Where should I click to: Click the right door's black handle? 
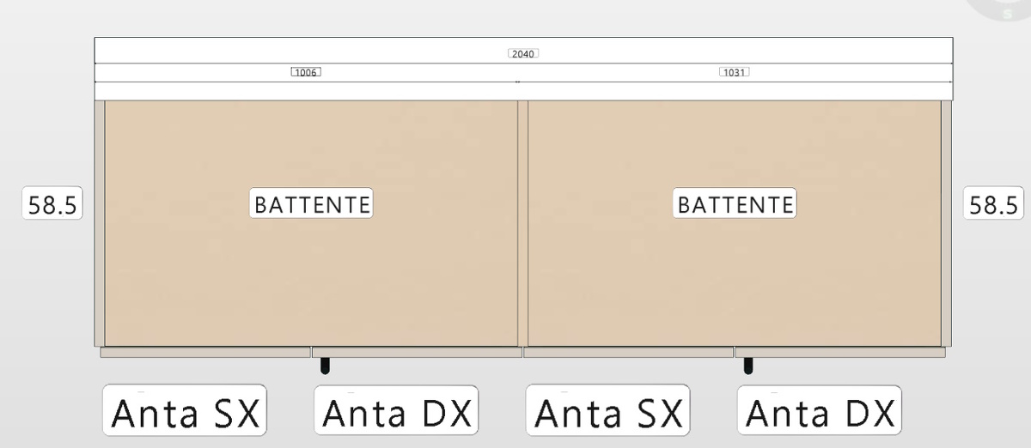click(x=748, y=366)
